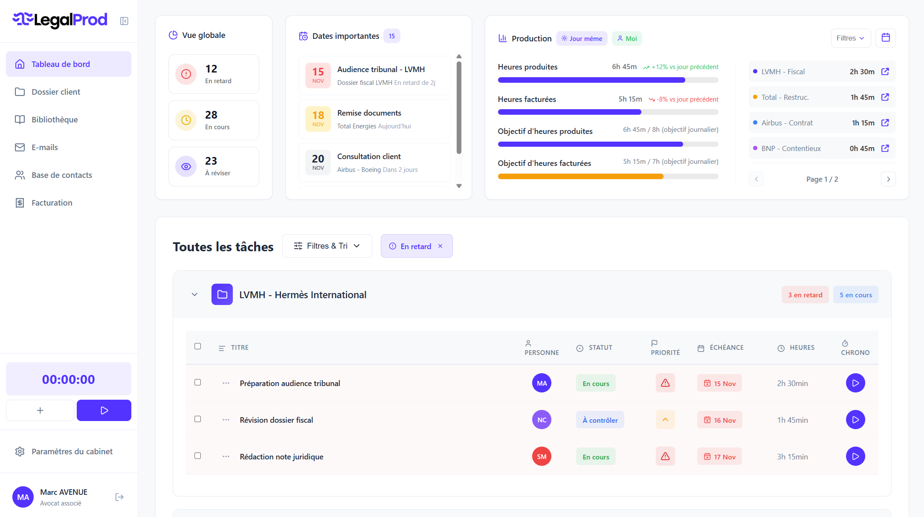Open options menu for Rédaction note juridique
This screenshot has height=517, width=924.
(226, 456)
